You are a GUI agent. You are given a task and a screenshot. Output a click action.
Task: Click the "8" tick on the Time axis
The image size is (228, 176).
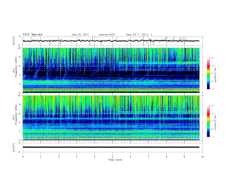pos(166,157)
